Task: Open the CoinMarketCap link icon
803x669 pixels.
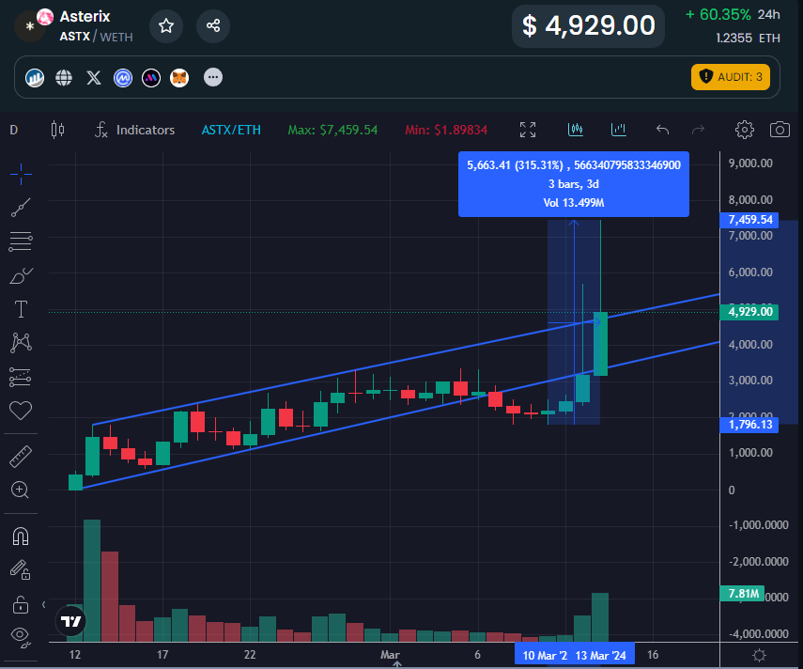Action: 123,78
